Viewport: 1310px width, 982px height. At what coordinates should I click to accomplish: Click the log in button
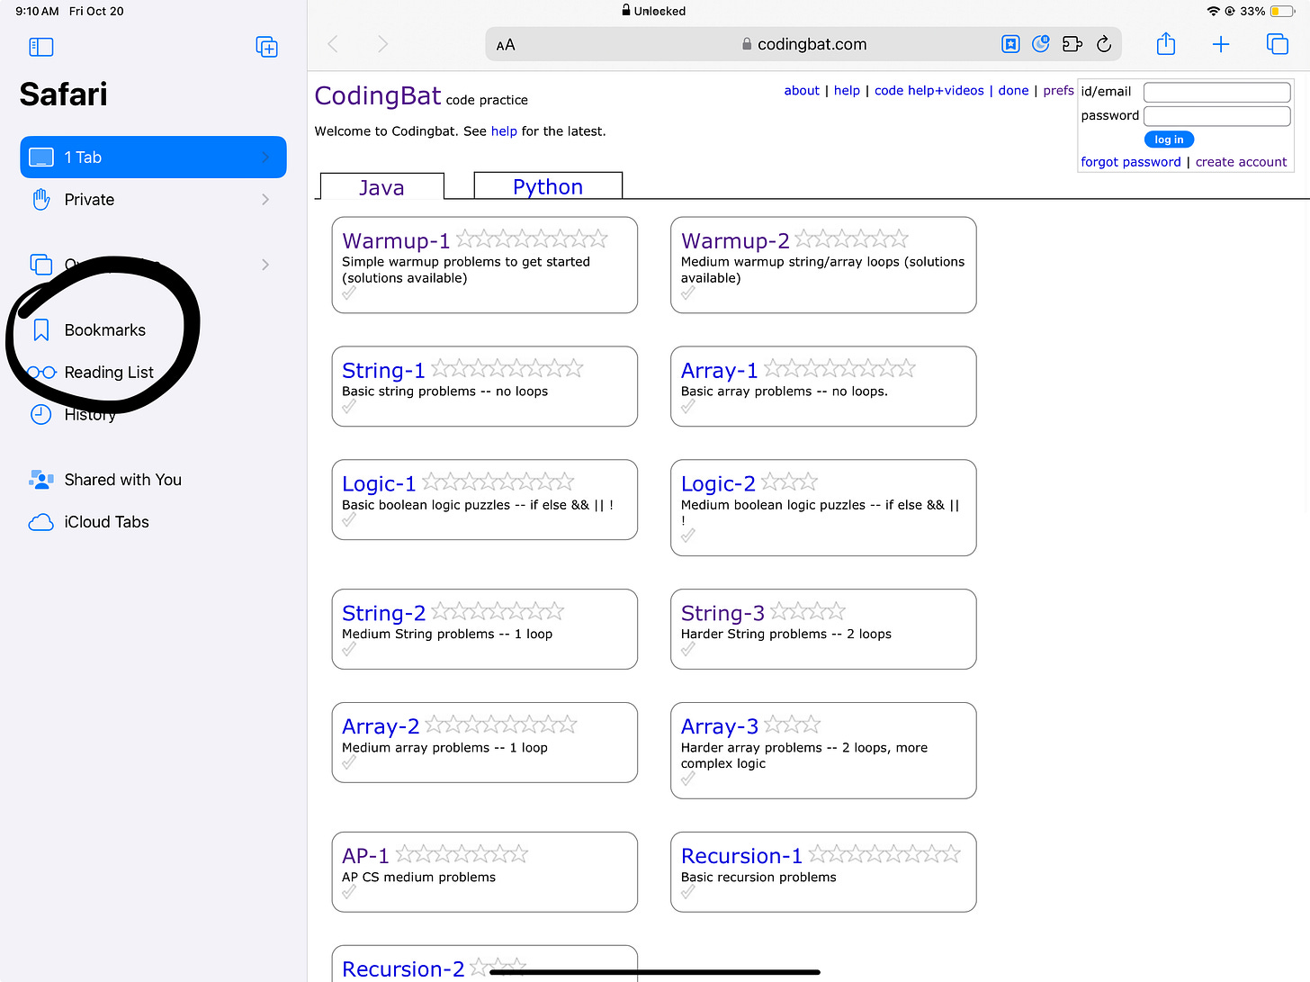pyautogui.click(x=1169, y=140)
